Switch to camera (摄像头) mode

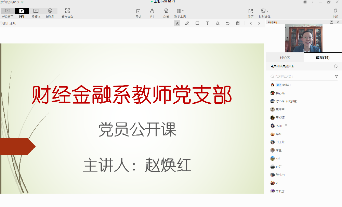50,13
